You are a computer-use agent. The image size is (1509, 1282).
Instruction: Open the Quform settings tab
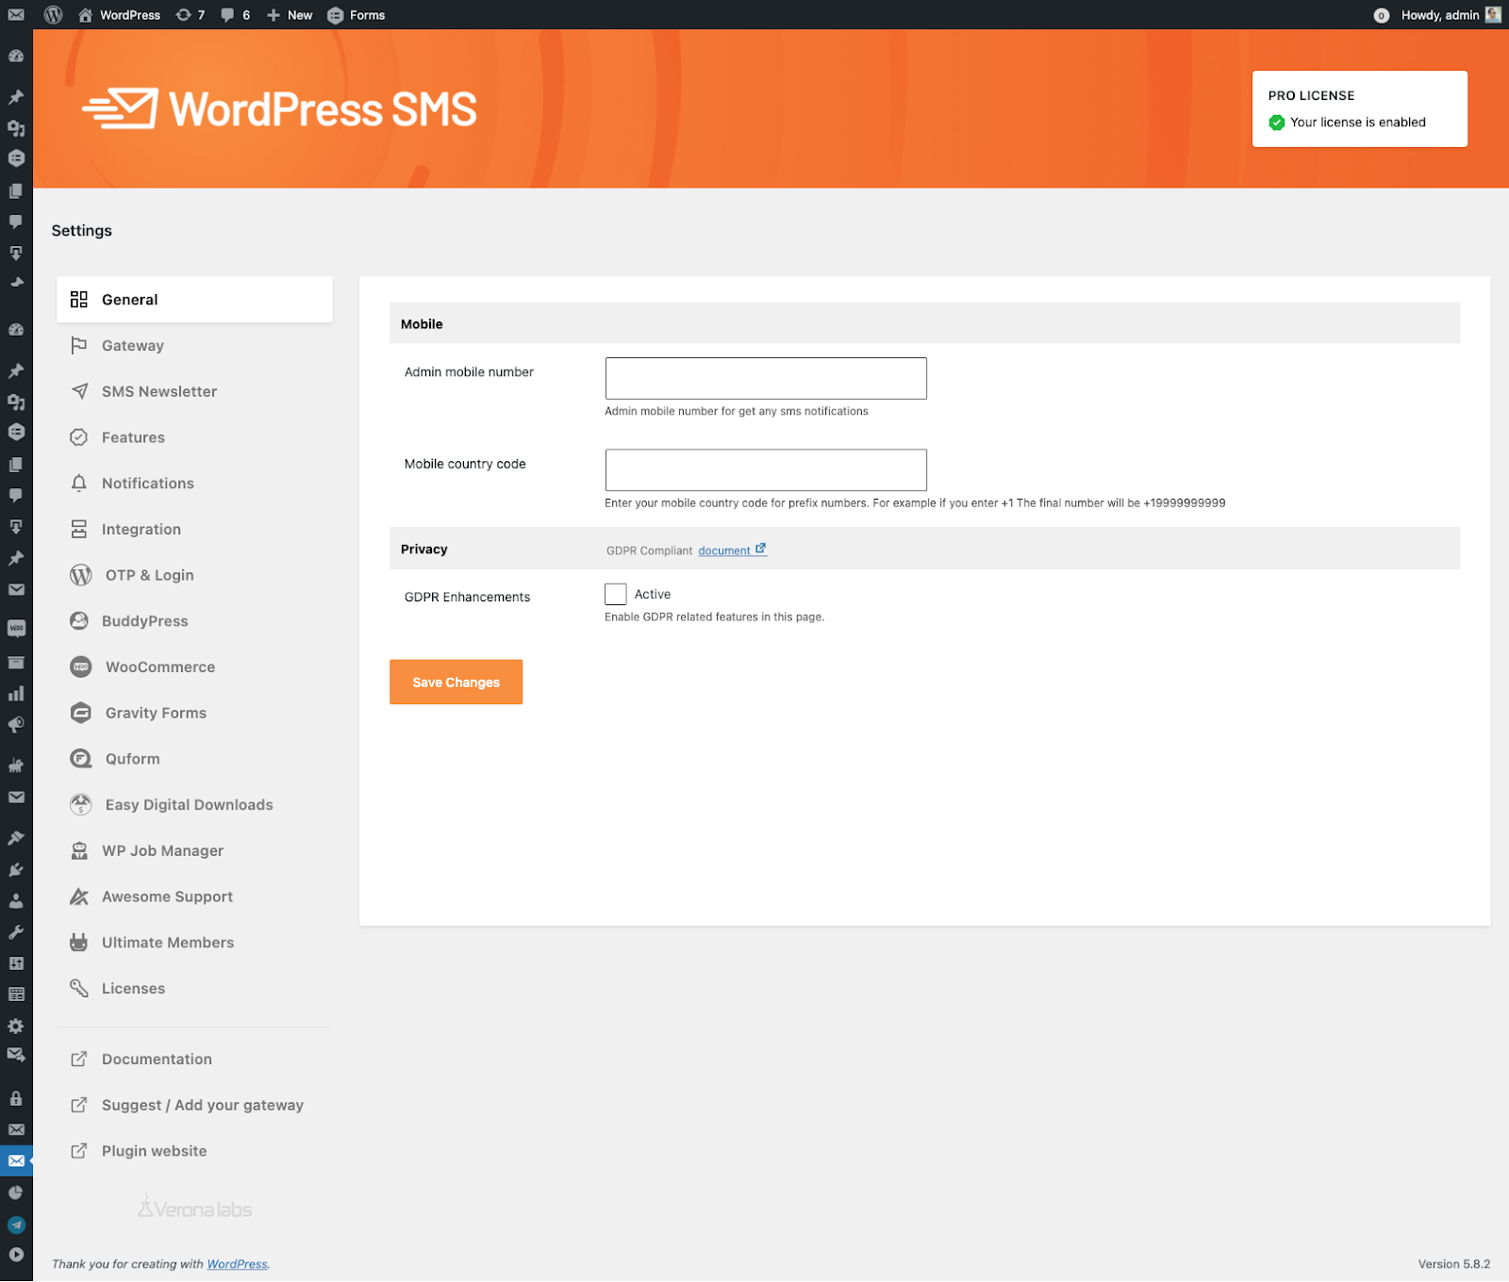(x=194, y=759)
